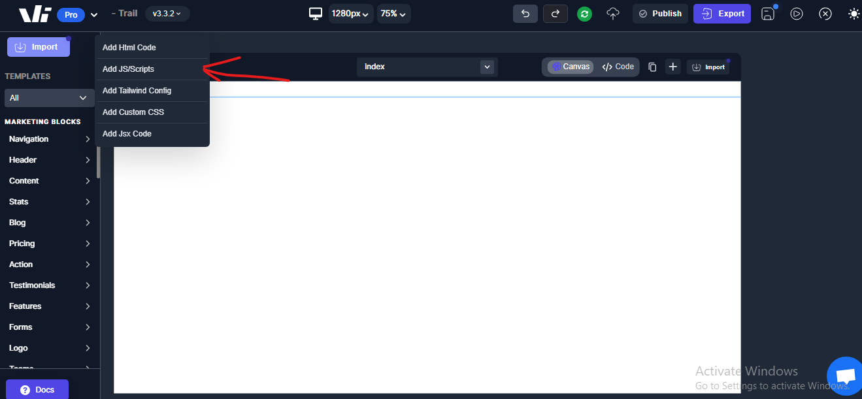Click the TEMPLATES section label
Screen dimensions: 862x399
[27, 76]
